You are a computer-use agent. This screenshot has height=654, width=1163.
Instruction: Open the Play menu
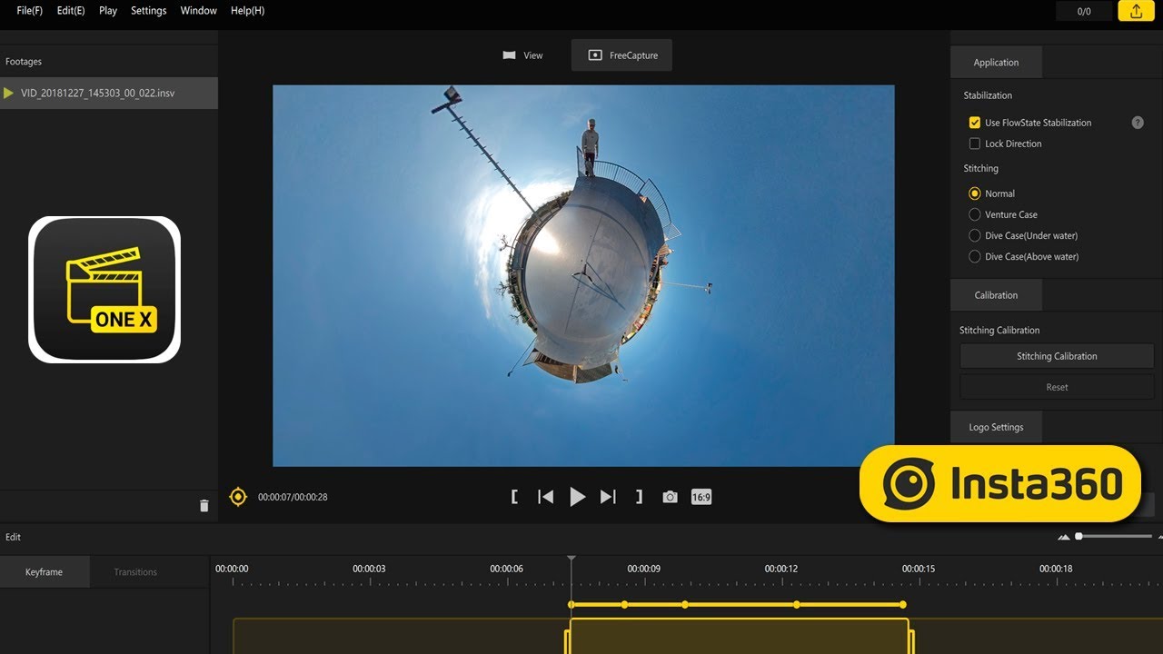pos(108,11)
